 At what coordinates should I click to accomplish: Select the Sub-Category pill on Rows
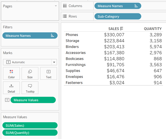[117, 16]
